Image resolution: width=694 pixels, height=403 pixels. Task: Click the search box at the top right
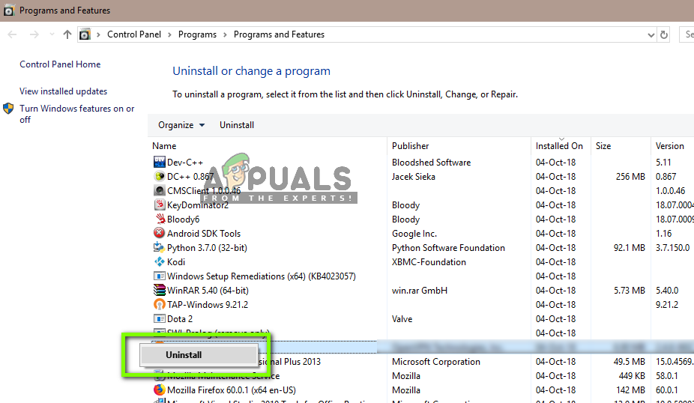[687, 34]
